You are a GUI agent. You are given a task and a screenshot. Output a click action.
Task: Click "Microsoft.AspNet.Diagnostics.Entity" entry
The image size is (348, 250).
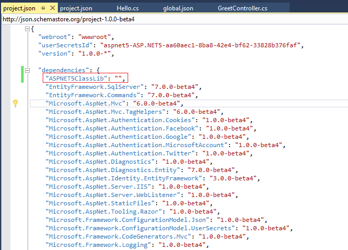pyautogui.click(x=141, y=170)
